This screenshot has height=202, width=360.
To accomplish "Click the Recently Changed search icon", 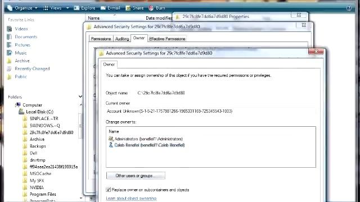I will point(10,68).
